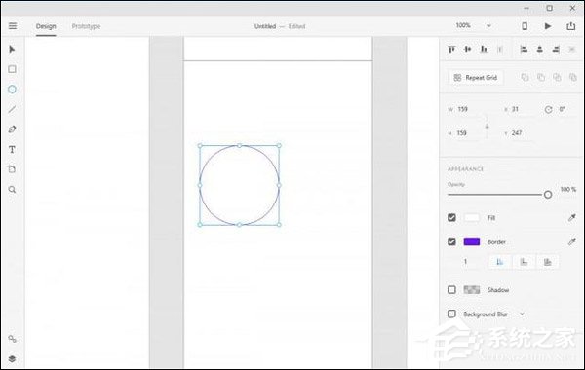Screen dimensions: 585x370
Task: Open the hamburger menu
Action: 13,25
